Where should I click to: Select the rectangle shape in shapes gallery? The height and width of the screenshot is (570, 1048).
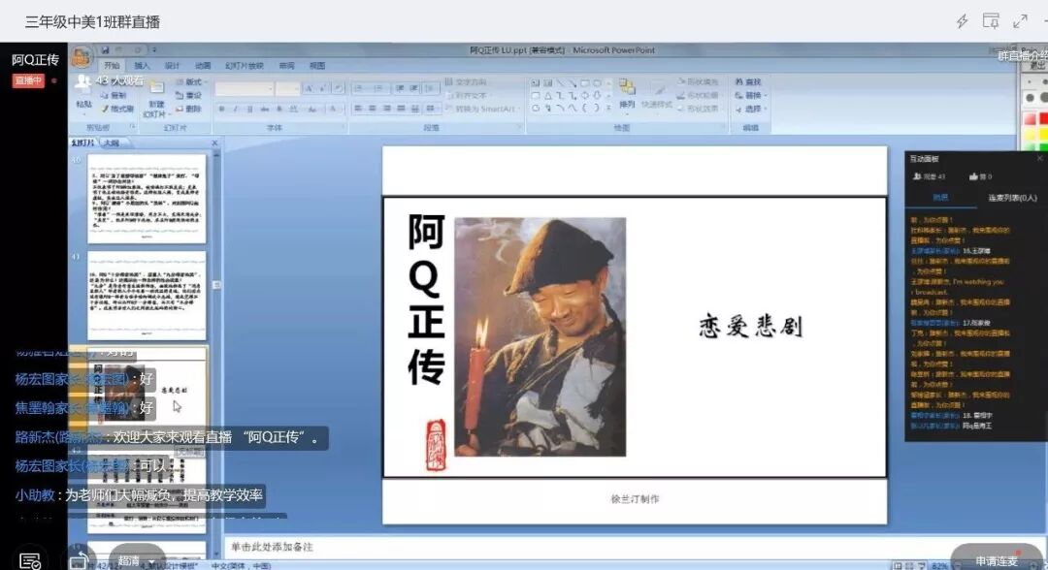tap(585, 82)
